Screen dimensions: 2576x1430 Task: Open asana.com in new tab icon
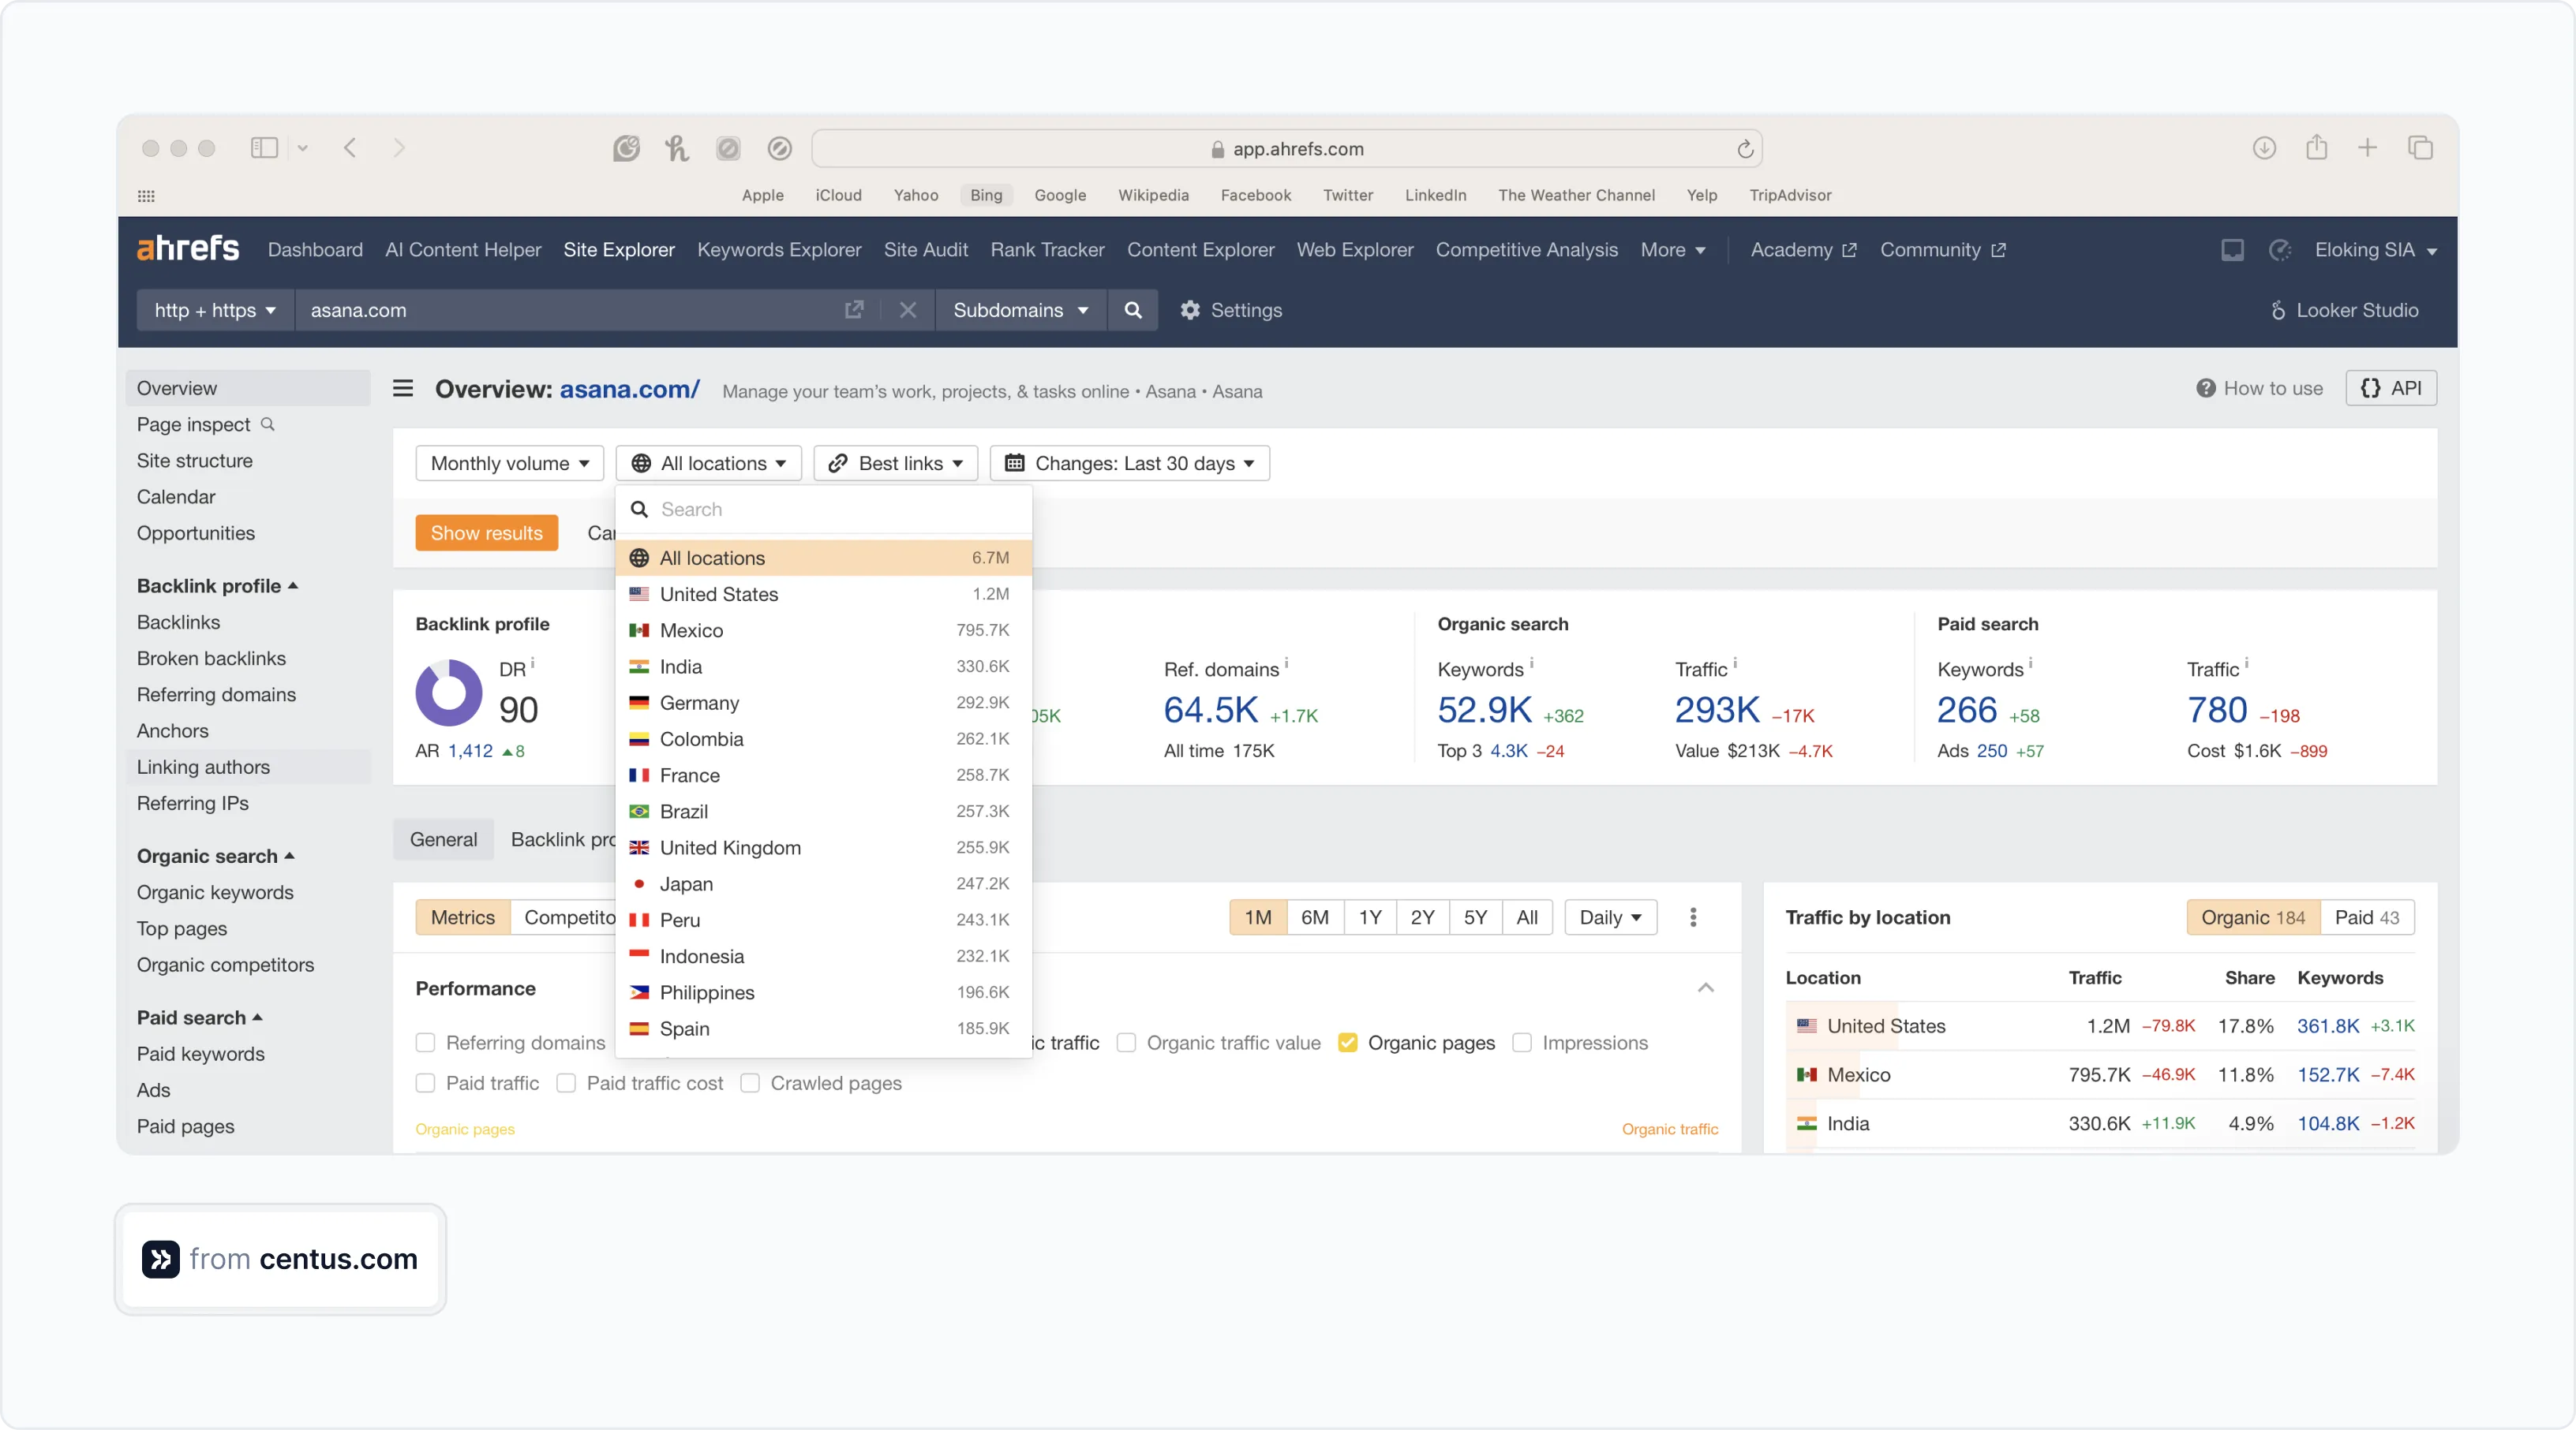point(853,310)
